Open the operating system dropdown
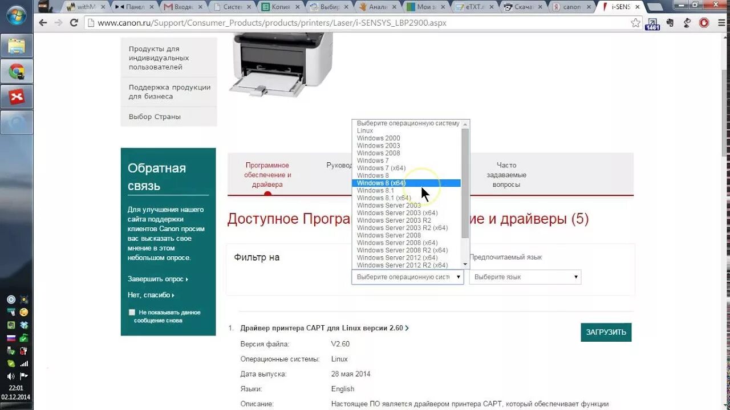The height and width of the screenshot is (410, 730). [408, 277]
